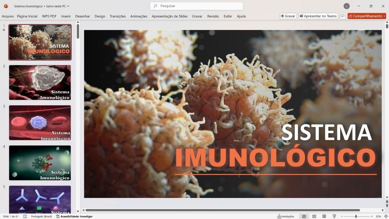Select slide 1 thumbnail
Screen dimensions: 389x219
[40, 42]
